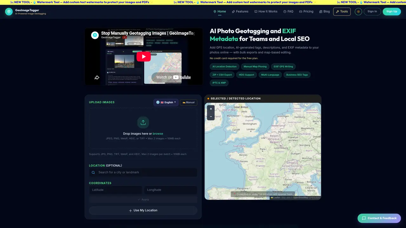Click the Use My Location button
The width and height of the screenshot is (406, 228).
[143, 210]
